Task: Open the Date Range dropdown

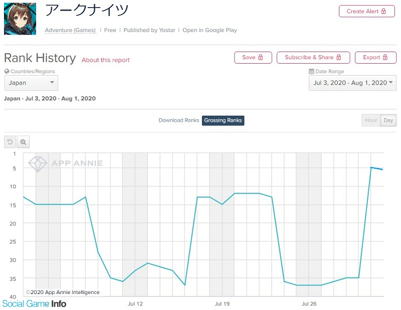Action: point(352,83)
